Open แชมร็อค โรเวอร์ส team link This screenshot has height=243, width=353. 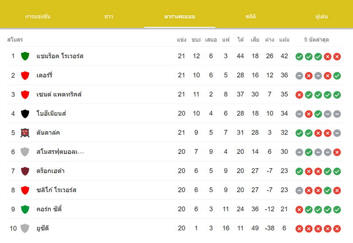click(60, 56)
